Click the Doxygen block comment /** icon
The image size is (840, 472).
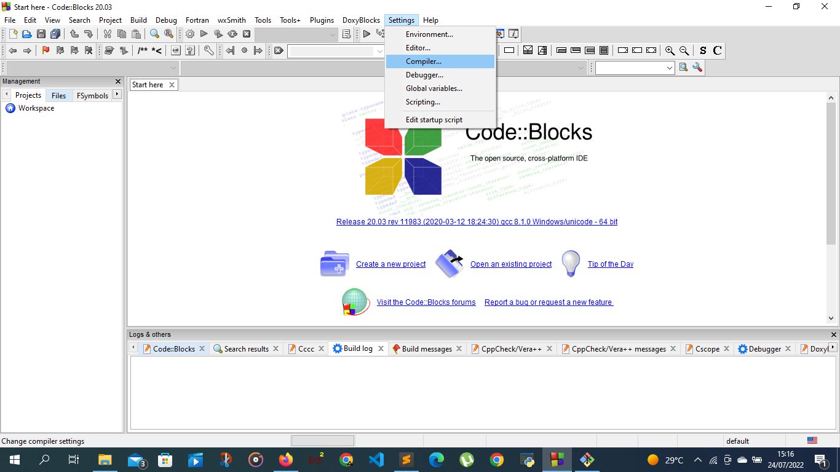pyautogui.click(x=143, y=50)
